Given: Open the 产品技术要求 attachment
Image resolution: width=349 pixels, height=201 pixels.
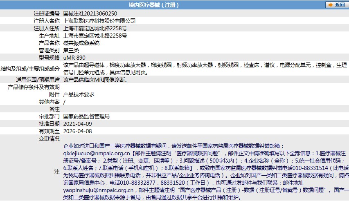Looking at the screenshot, I should [x=79, y=94].
